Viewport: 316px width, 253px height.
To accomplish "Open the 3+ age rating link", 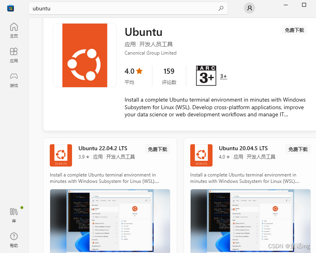I will 223,76.
